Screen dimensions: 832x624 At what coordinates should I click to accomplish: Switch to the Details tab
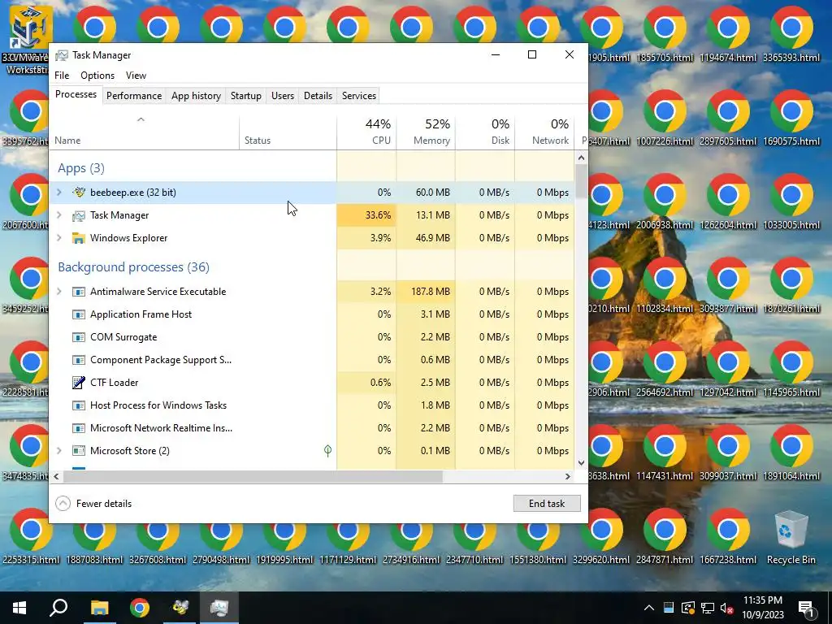coord(318,96)
